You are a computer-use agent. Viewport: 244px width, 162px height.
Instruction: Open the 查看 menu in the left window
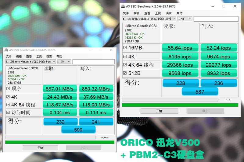coord(29,57)
